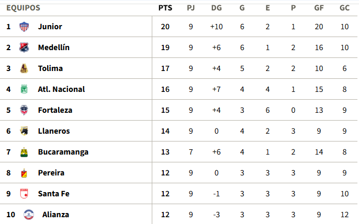This screenshot has height=224, width=359.
Task: Click the Junior team crest icon
Action: click(24, 27)
